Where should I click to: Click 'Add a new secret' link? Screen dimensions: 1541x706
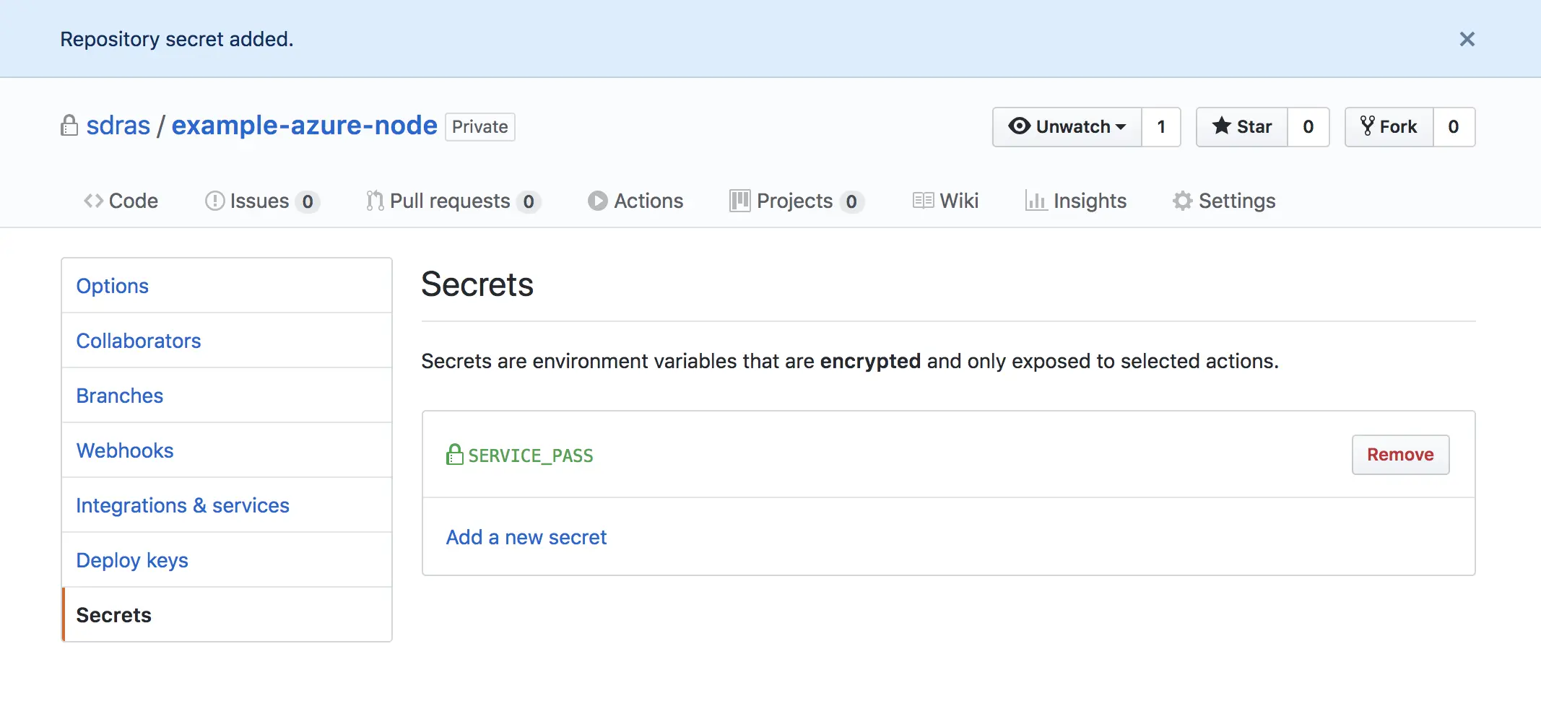click(526, 537)
